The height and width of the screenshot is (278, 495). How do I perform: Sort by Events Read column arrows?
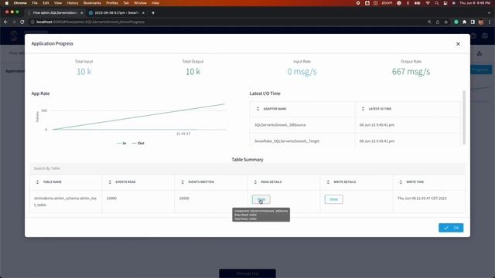click(x=110, y=182)
